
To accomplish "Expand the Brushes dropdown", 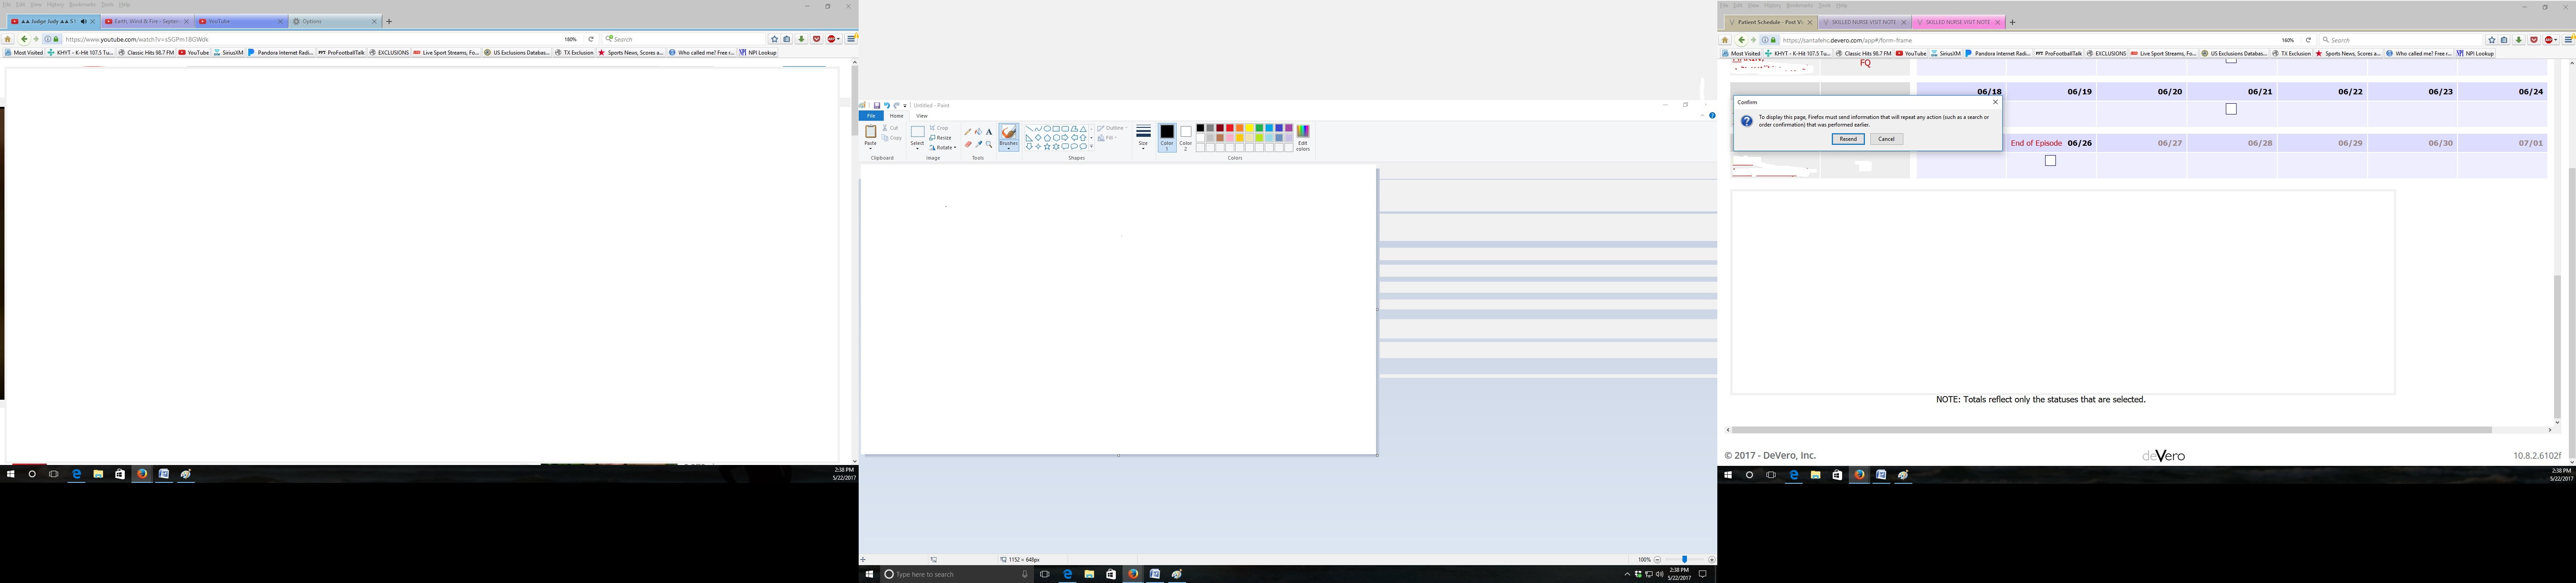I will click(x=1008, y=148).
